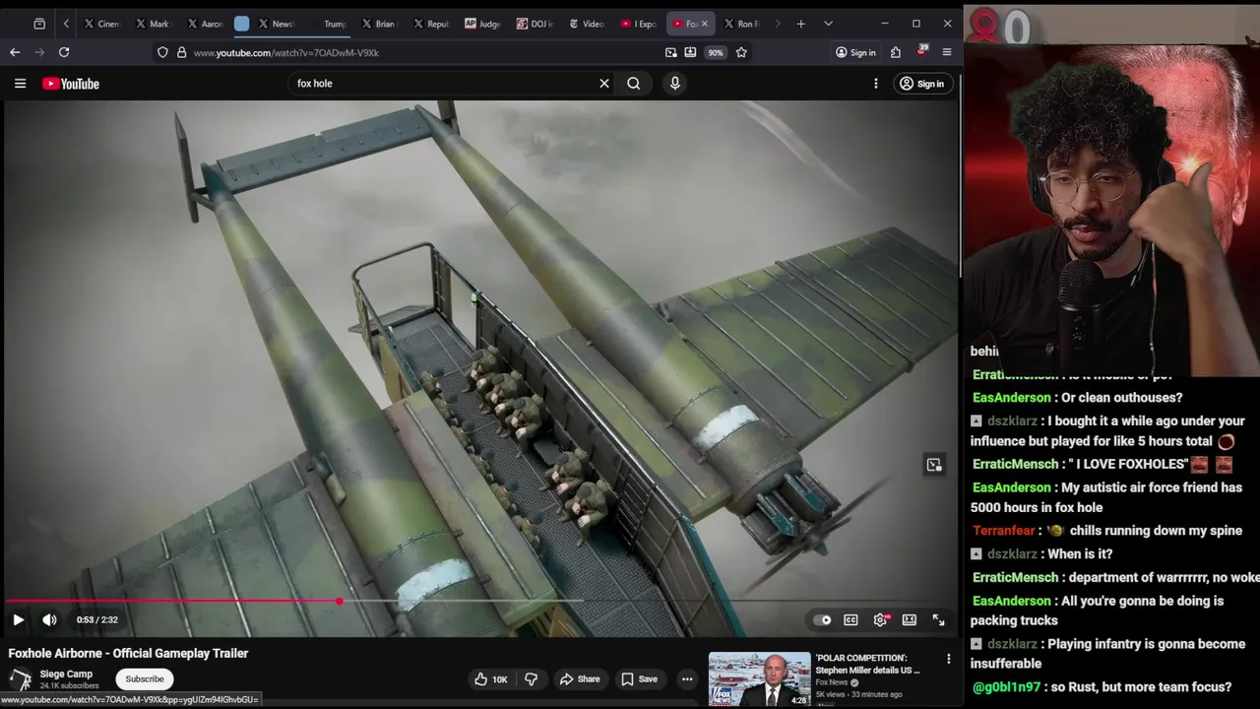Image resolution: width=1260 pixels, height=709 pixels.
Task: Open Siege Camp channel name link
Action: pyautogui.click(x=66, y=675)
